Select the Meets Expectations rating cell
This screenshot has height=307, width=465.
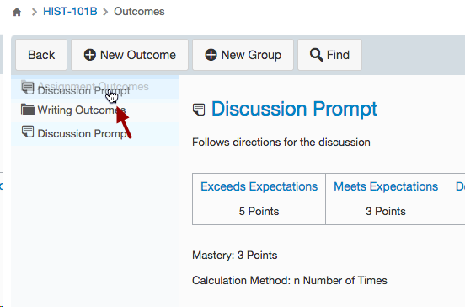pos(386,199)
